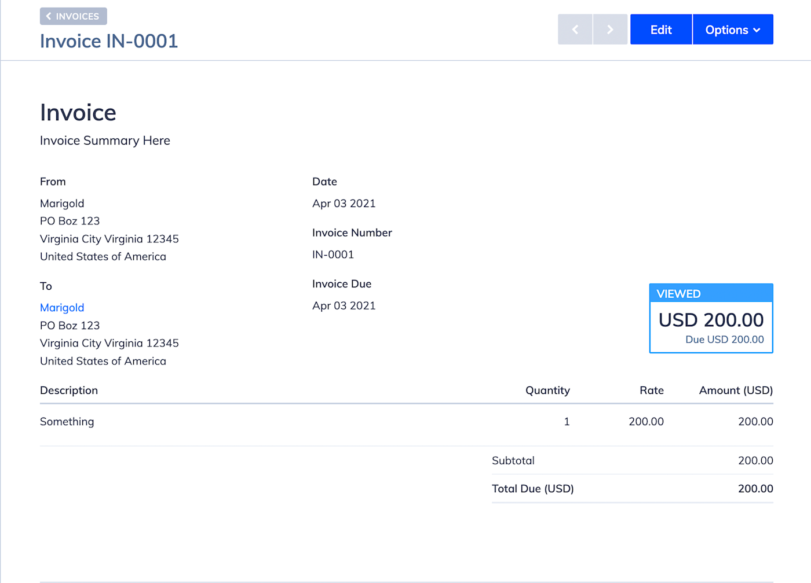Go back to the Invoices list
The height and width of the screenshot is (583, 811).
point(73,16)
